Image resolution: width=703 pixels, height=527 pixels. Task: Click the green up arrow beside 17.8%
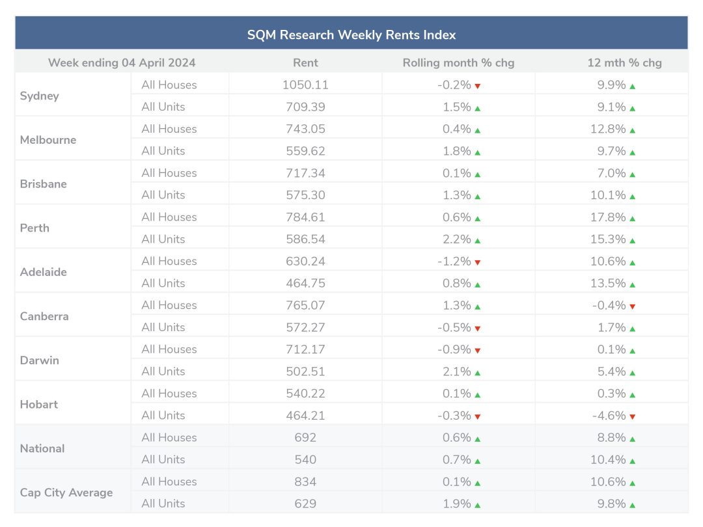coord(632,219)
